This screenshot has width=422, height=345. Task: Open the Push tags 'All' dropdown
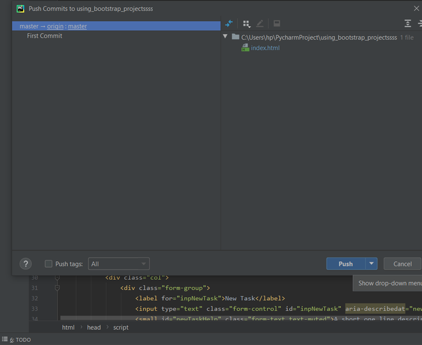120,264
